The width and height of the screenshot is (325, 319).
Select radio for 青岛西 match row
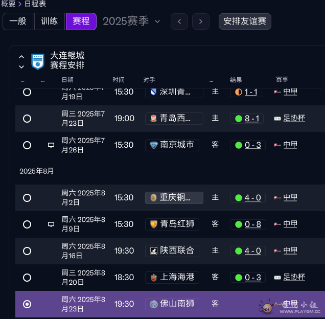click(x=27, y=119)
